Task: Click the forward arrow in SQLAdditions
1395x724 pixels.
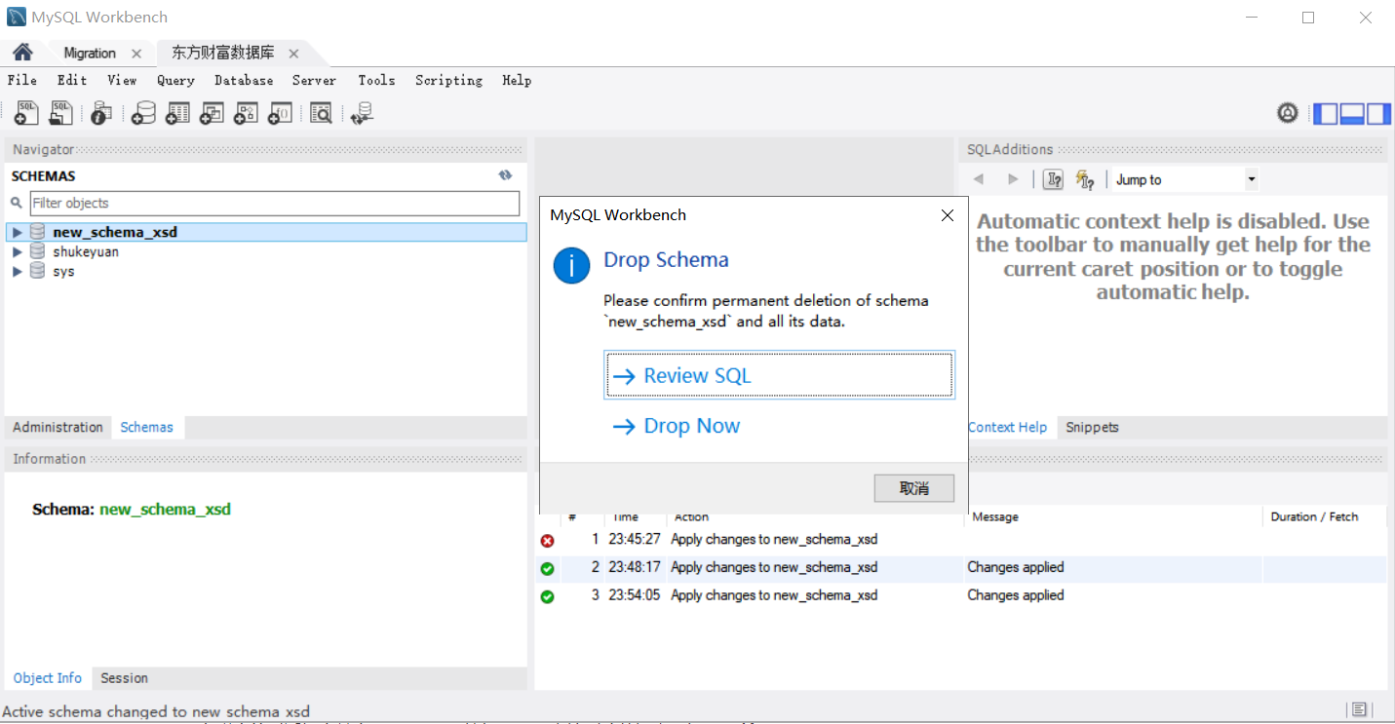Action: click(1013, 179)
